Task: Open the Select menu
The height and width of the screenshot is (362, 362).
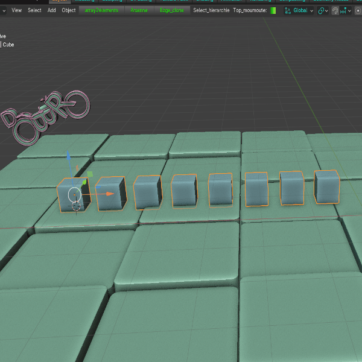Action: click(x=34, y=10)
